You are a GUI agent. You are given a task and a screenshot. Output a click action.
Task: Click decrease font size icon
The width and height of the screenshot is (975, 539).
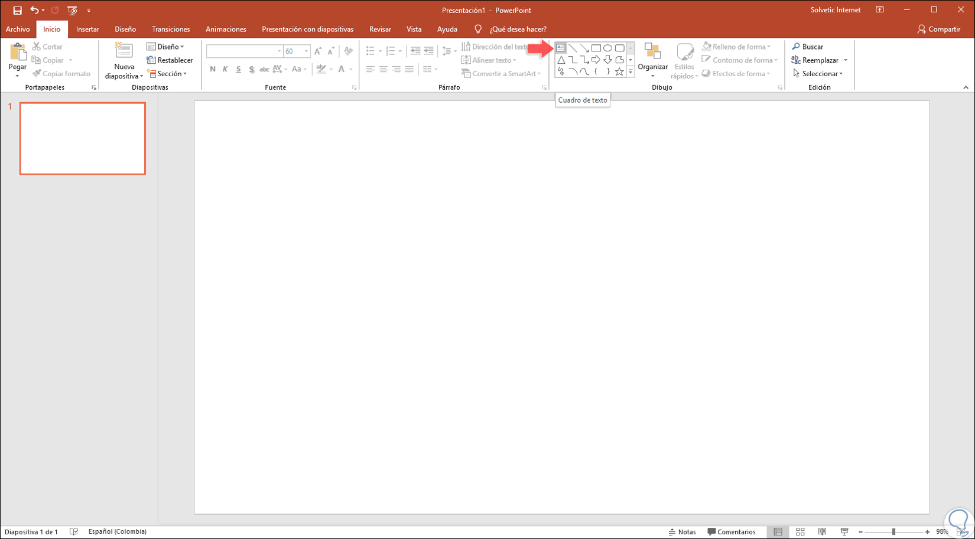click(331, 51)
